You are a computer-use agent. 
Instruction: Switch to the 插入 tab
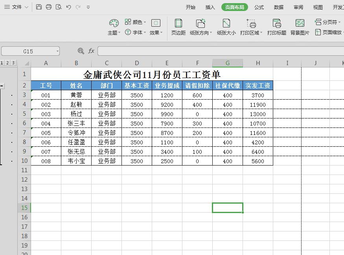[210, 7]
